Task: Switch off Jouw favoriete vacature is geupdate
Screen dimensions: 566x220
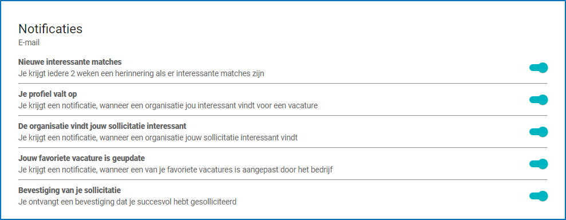Action: click(x=539, y=164)
